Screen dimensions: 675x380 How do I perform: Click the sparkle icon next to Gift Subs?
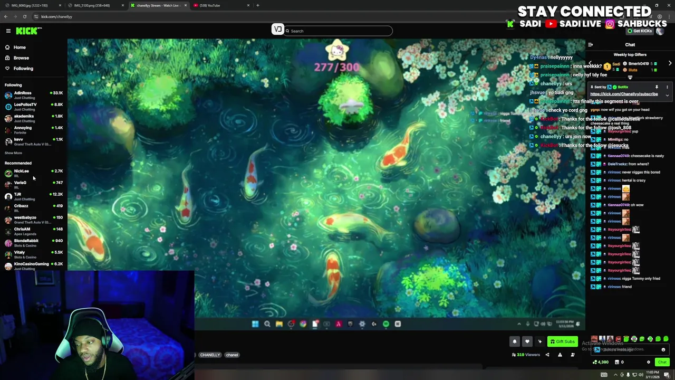point(539,341)
